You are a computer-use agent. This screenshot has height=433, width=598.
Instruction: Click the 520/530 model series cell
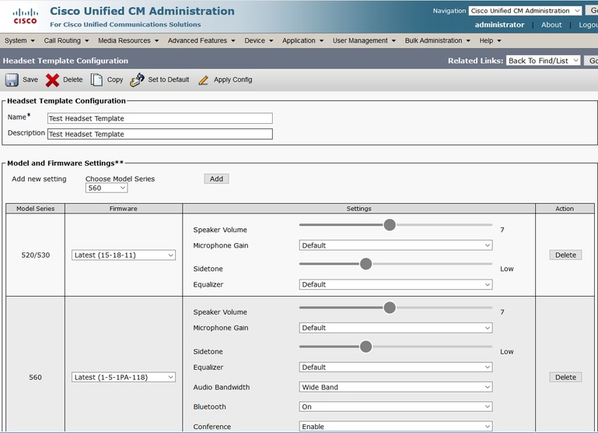tap(36, 255)
